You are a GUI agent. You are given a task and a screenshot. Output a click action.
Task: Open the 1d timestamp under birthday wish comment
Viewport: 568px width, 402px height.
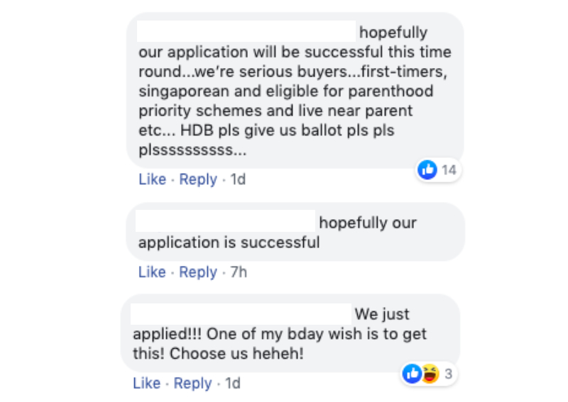[233, 383]
